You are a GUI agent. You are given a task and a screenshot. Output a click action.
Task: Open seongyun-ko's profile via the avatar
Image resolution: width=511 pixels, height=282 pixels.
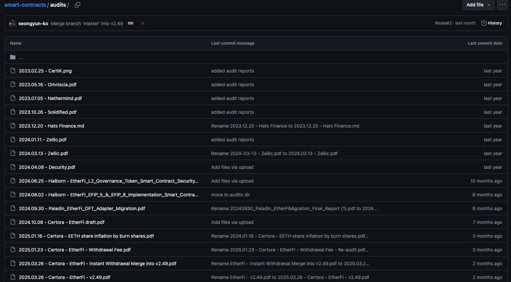12,23
